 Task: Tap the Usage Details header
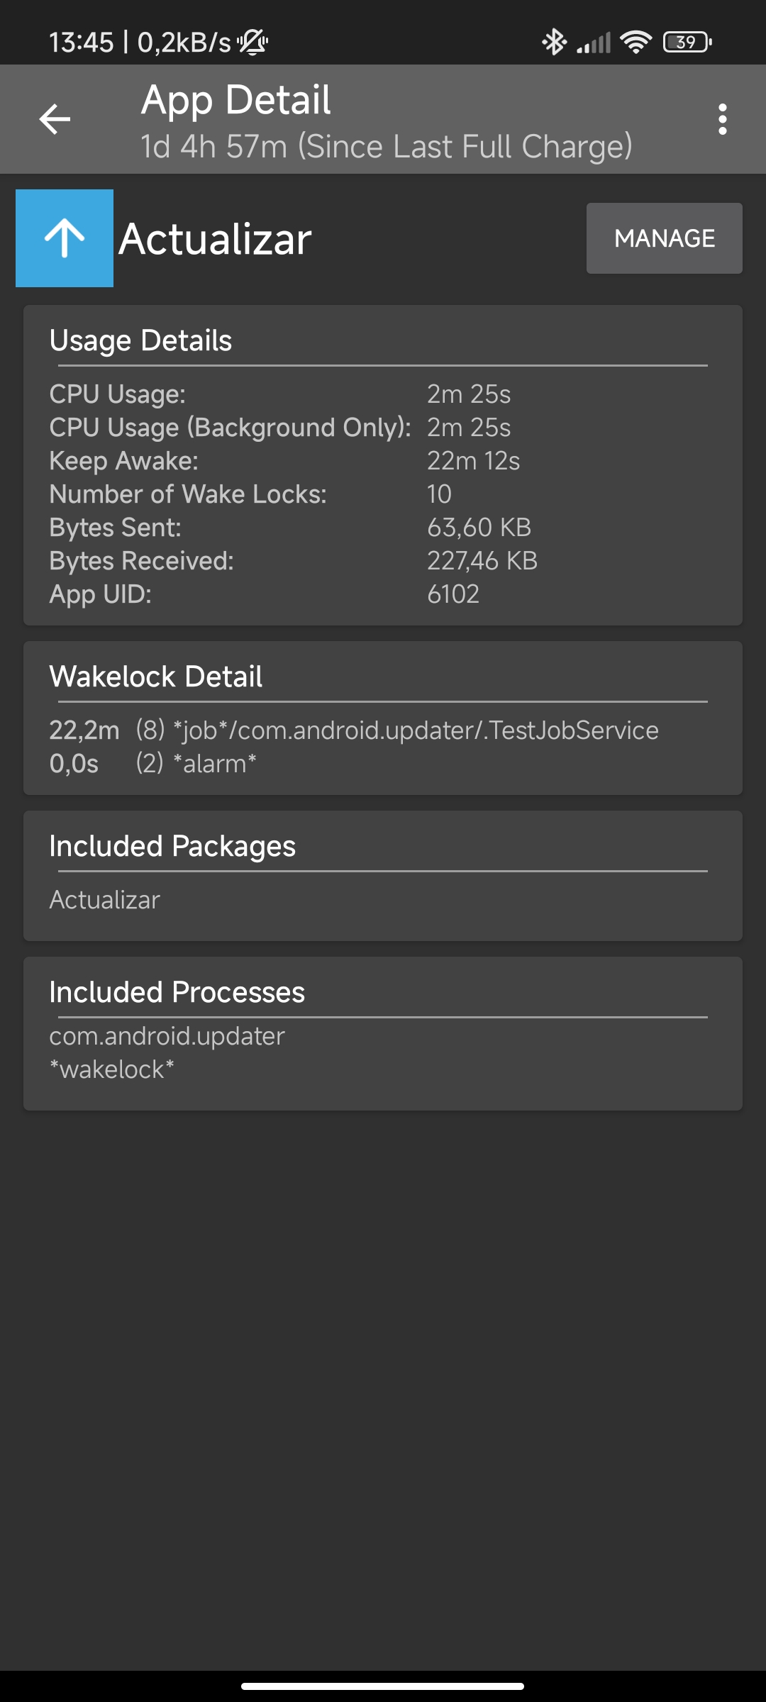(140, 340)
